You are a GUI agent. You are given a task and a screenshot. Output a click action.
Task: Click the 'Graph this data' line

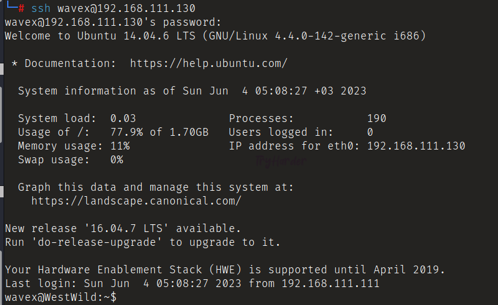click(x=156, y=187)
